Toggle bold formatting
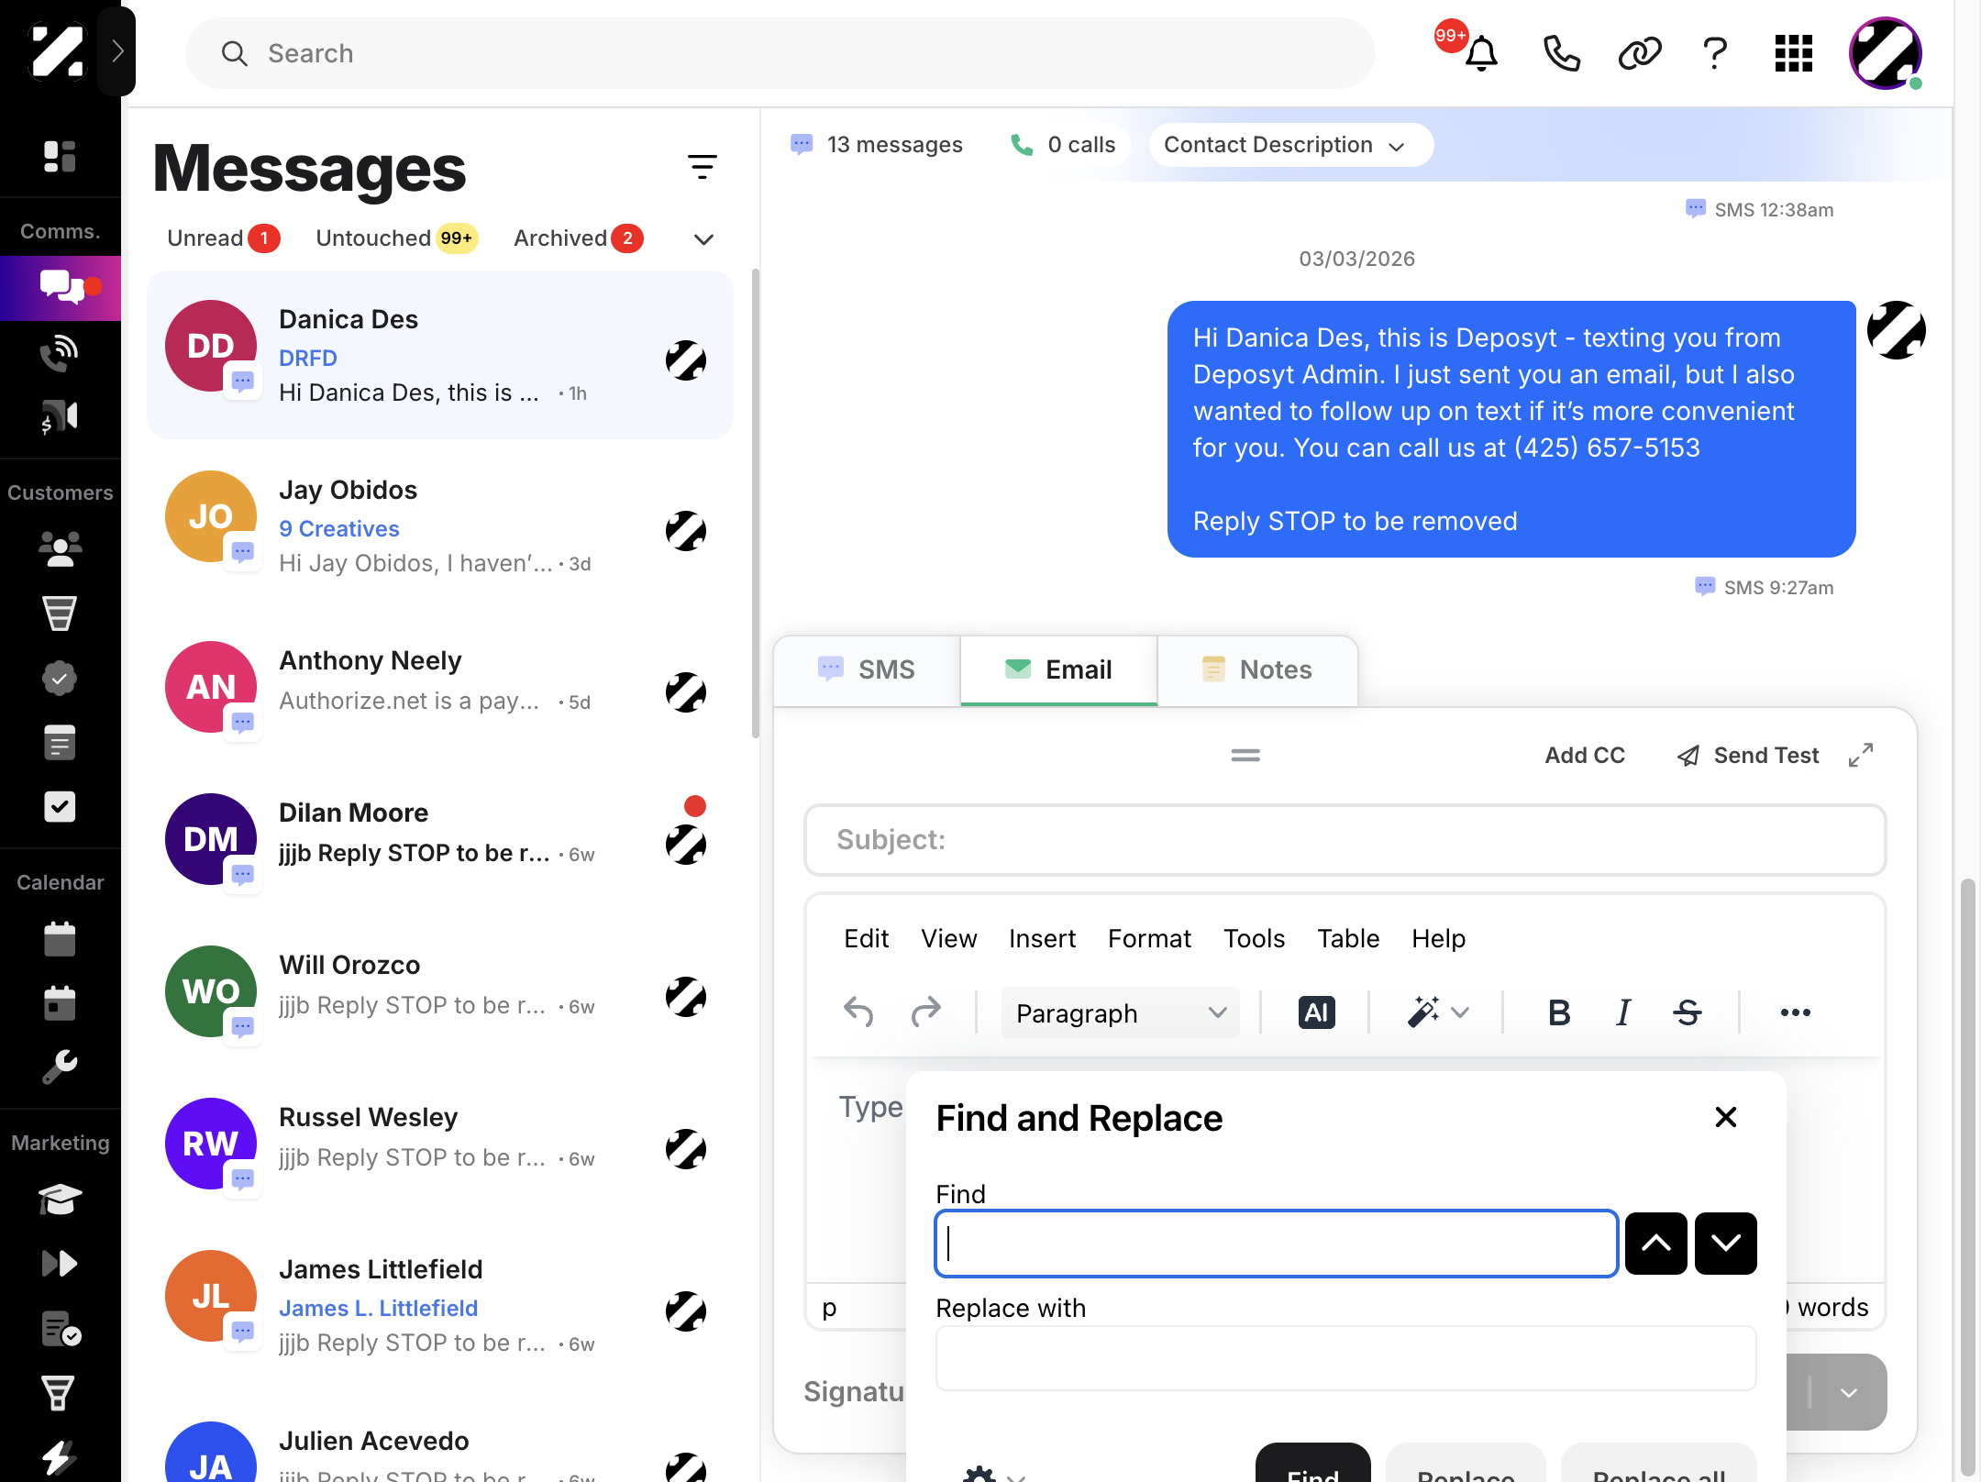This screenshot has width=1981, height=1482. tap(1559, 1012)
